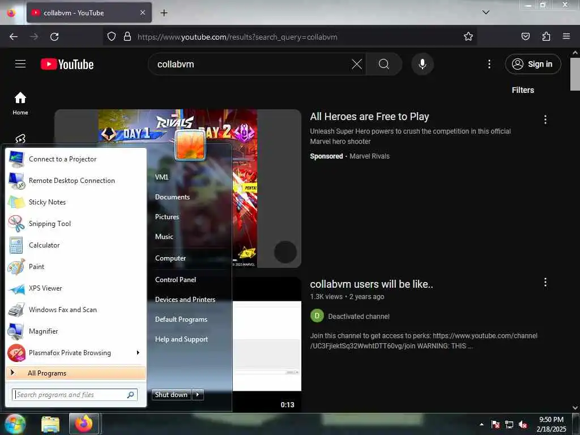
Task: Open Default Programs
Action: tap(181, 319)
